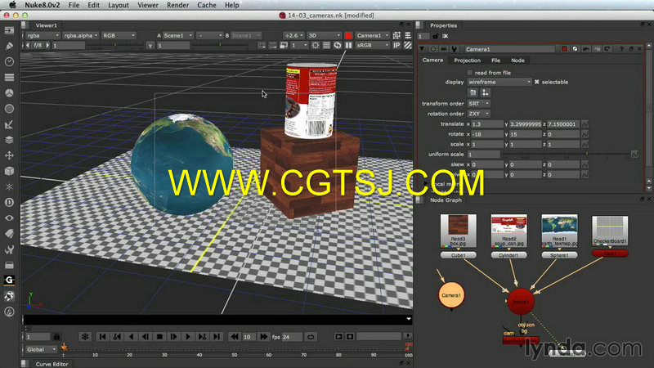Open the 3D nodes cube toolbar icon
Viewport: 654px width, 368px height.
pyautogui.click(x=9, y=171)
